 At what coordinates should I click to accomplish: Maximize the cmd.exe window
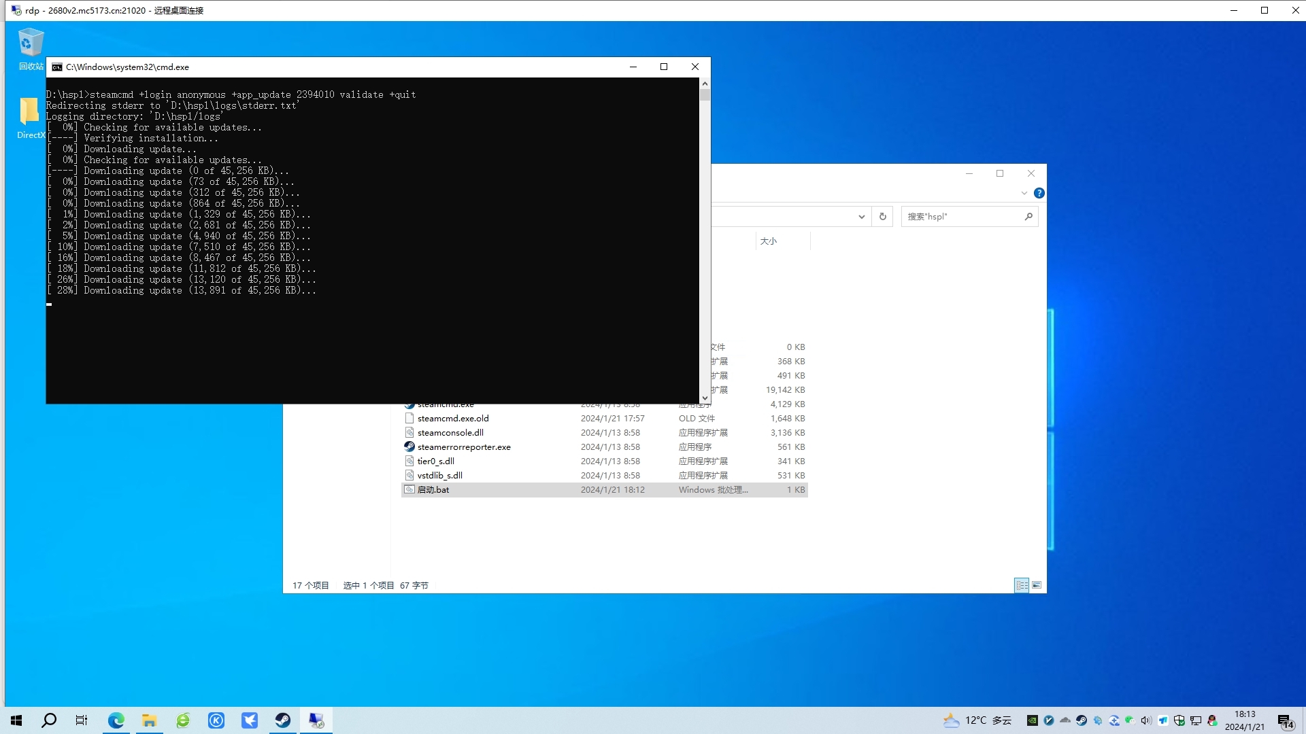664,67
